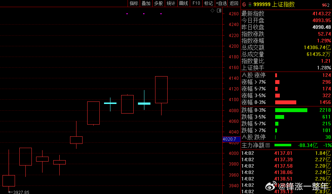Click index change value 52.74
Image resolution: width=332 pixels, height=194 pixels.
click(324, 34)
